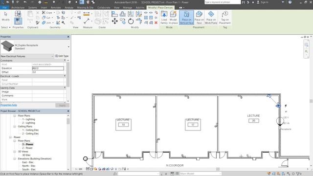313x176 pixels.
Task: Select Place on Face option
Action: point(199,18)
